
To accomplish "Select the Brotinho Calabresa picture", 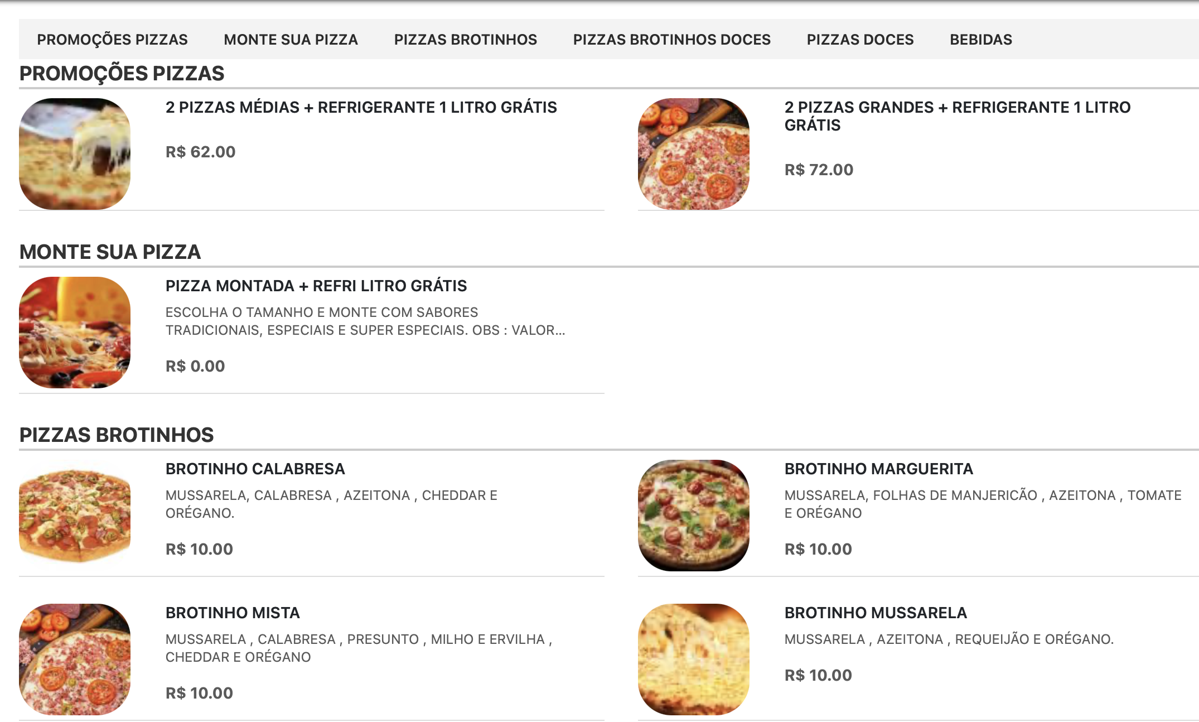I will pyautogui.click(x=75, y=514).
